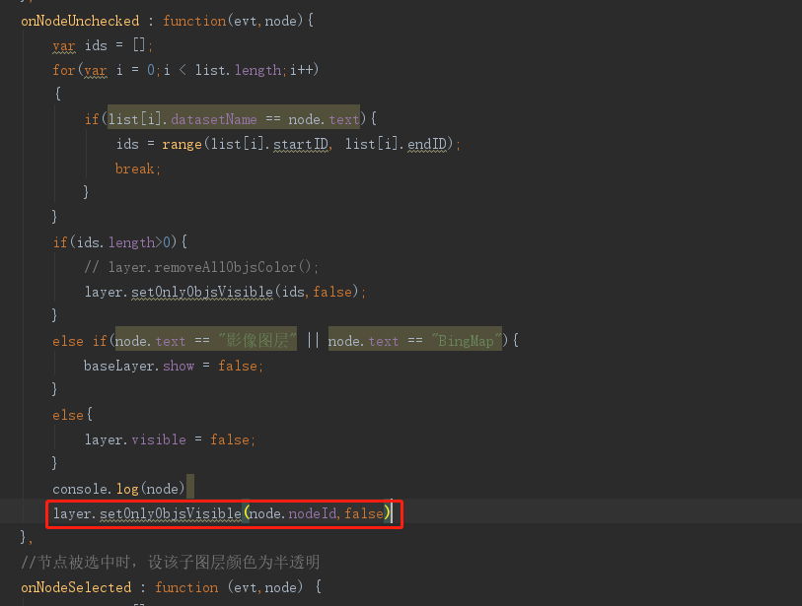Click the 'datasetName' property in the if condition
Screen dimensions: 802x606
pyautogui.click(x=214, y=119)
